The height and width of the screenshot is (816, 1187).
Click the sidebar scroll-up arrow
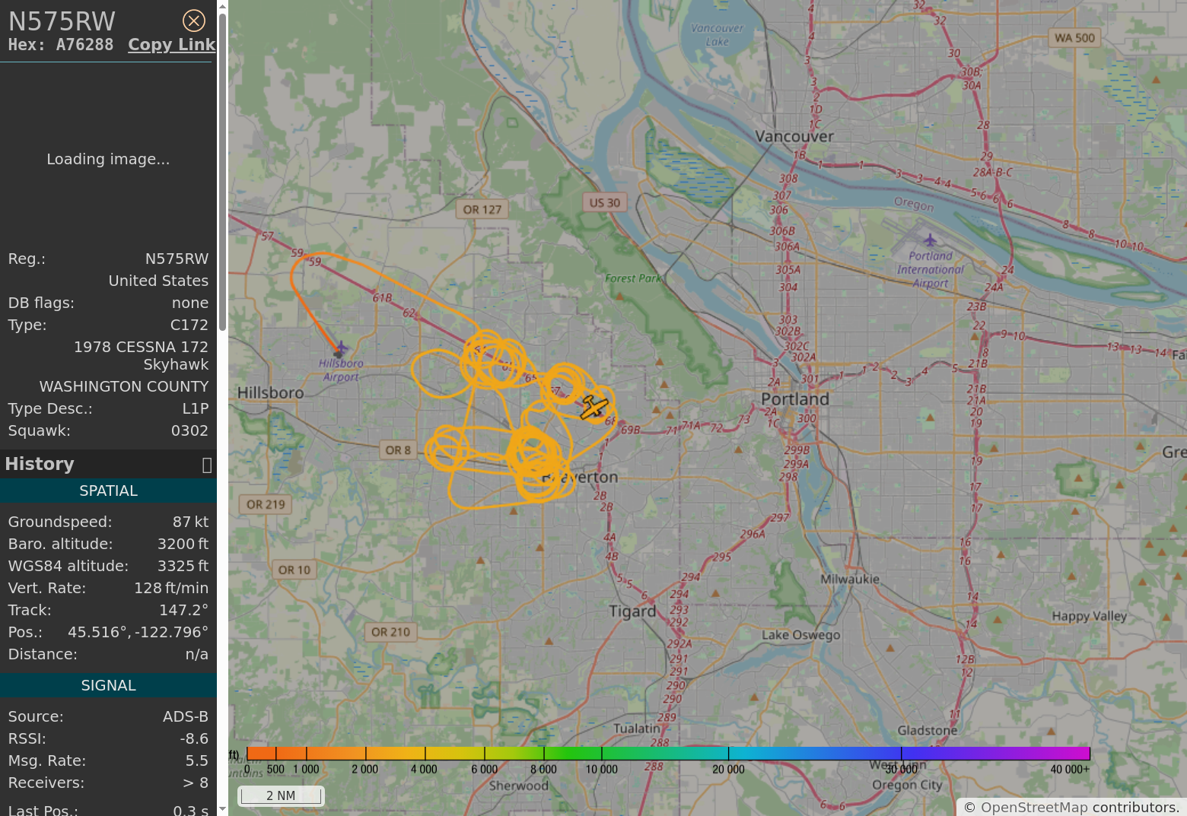point(222,6)
